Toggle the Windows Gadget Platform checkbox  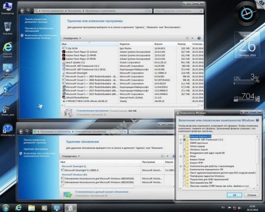(184, 176)
